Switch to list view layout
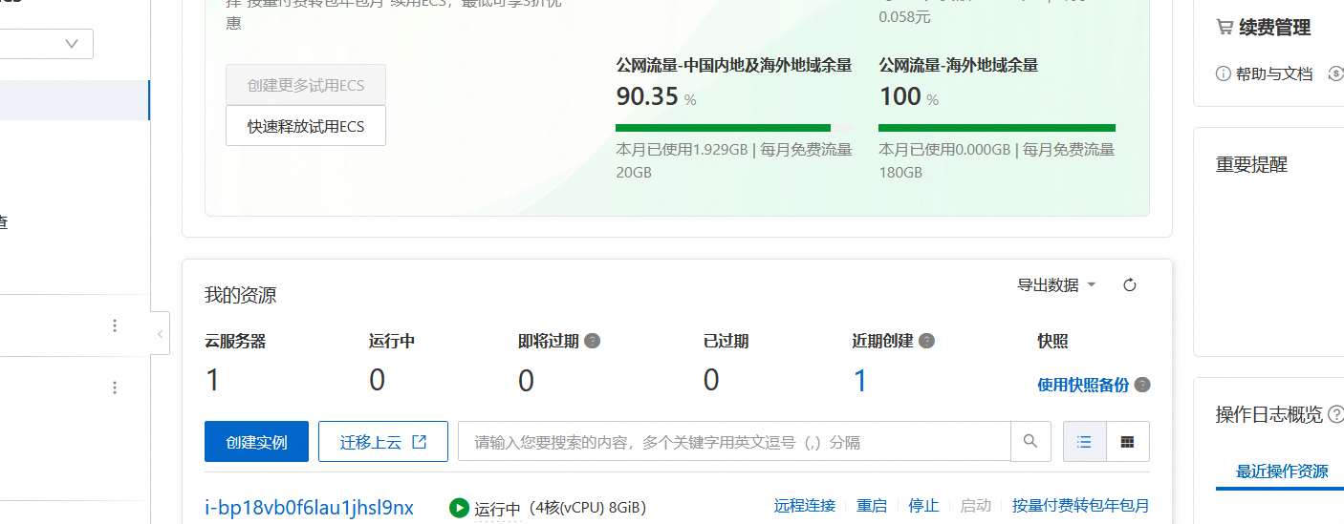The height and width of the screenshot is (524, 1344). [x=1084, y=442]
